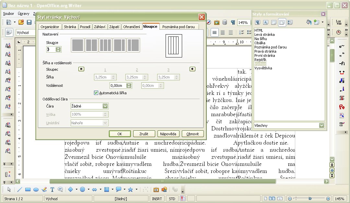Toggle STD selection mode in status bar
This screenshot has width=350, height=203.
coord(172,199)
